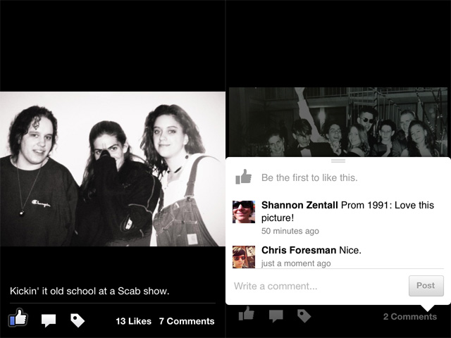Like via the gray thumb in comment panel
451x338 pixels.
click(x=243, y=177)
